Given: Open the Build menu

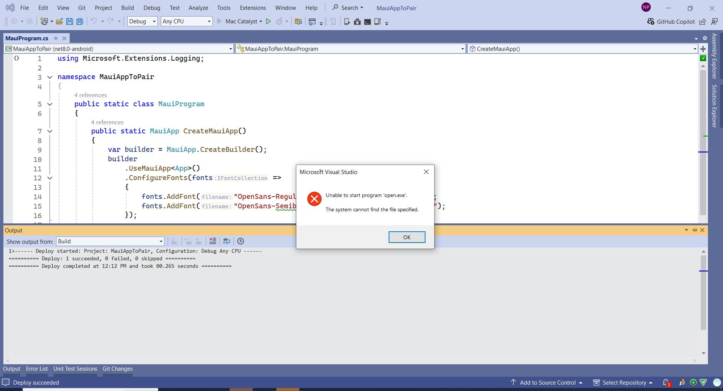Looking at the screenshot, I should (128, 8).
